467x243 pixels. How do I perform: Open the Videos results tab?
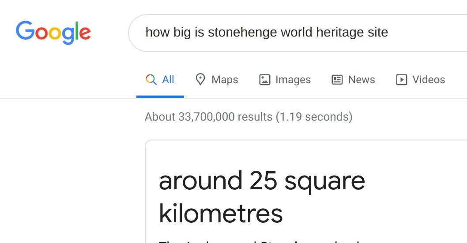(420, 80)
